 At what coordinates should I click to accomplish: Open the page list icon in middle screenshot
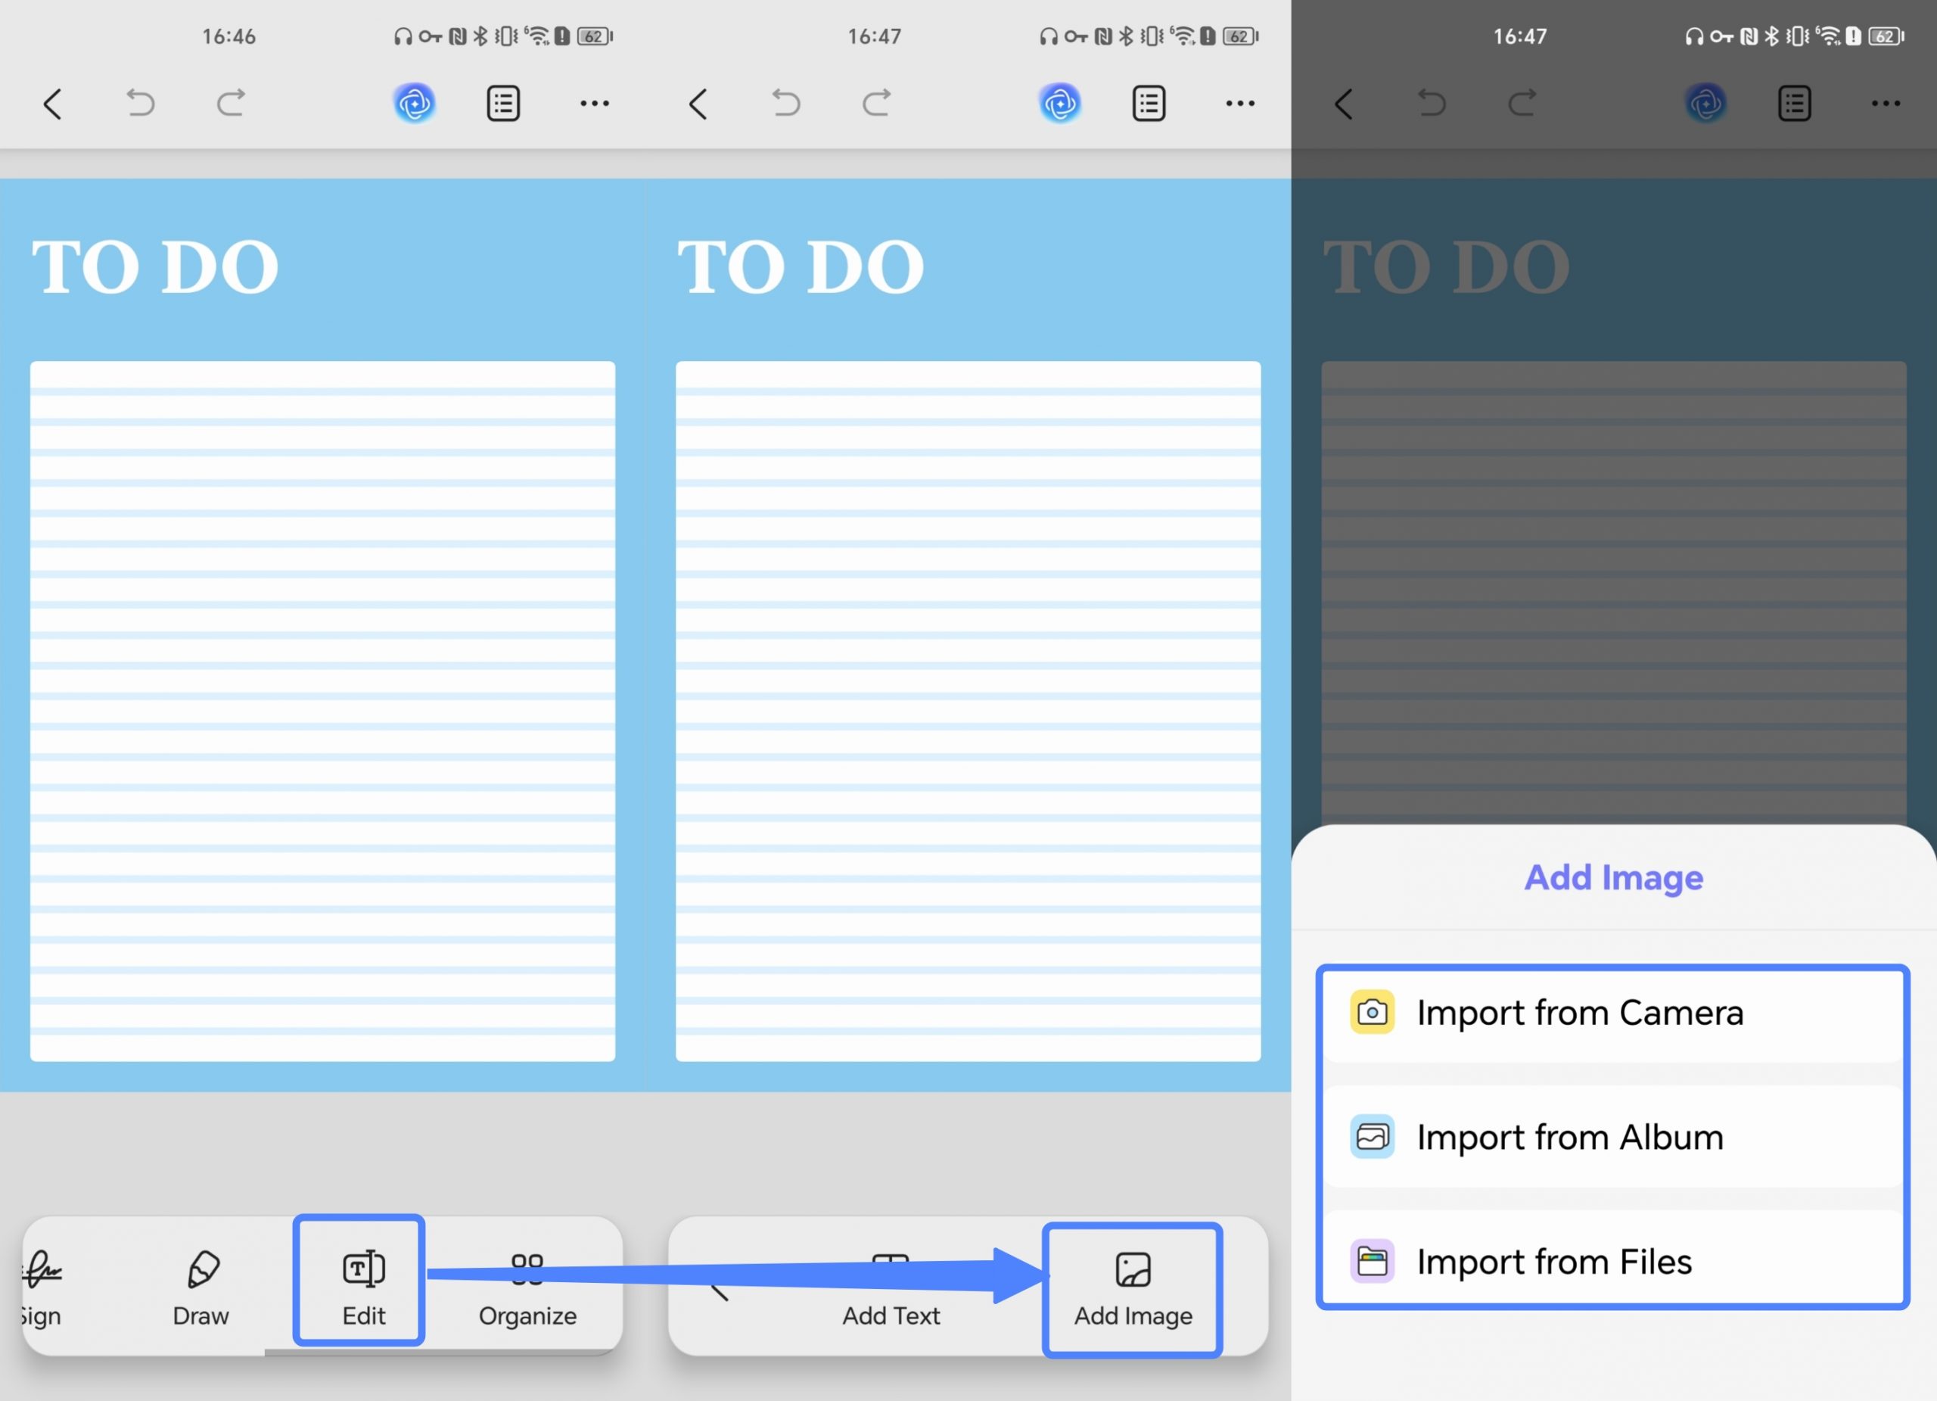coord(1149,104)
